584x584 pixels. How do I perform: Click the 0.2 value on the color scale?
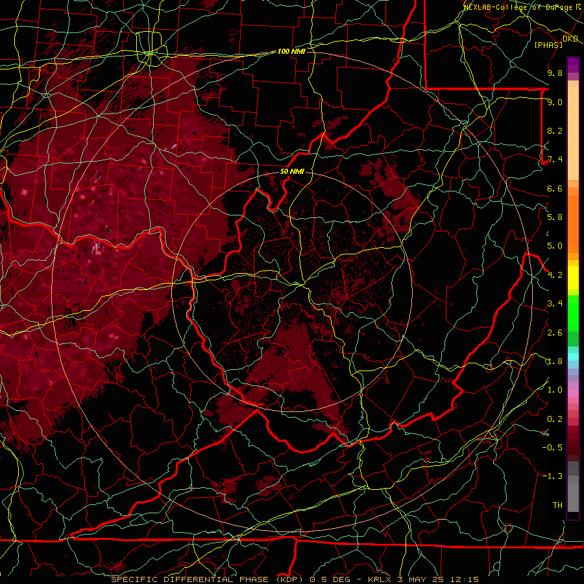tap(555, 419)
